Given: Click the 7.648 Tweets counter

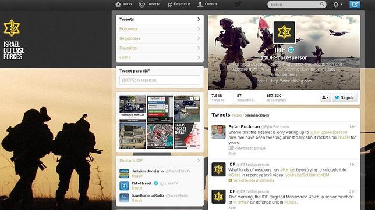Looking at the screenshot, I should pyautogui.click(x=218, y=97).
